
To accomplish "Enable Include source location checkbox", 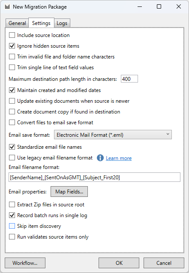I will (x=12, y=35).
